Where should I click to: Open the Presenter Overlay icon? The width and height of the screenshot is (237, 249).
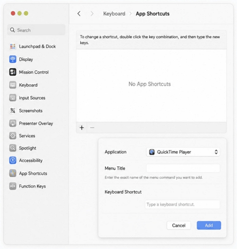tap(13, 124)
